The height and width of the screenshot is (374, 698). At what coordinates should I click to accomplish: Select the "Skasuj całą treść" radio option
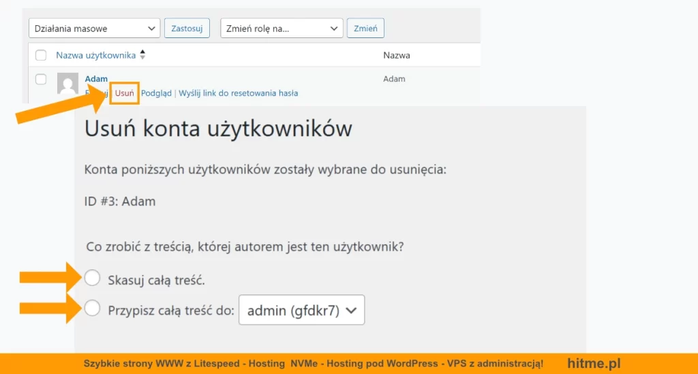coord(92,278)
